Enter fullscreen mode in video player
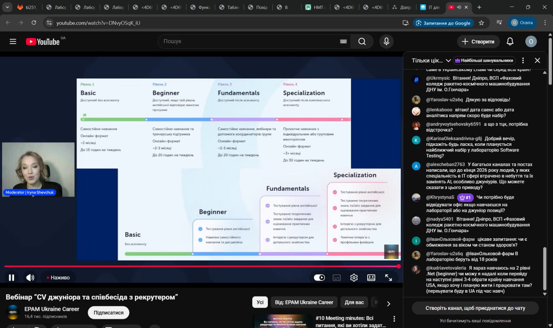The height and width of the screenshot is (328, 553). click(388, 278)
